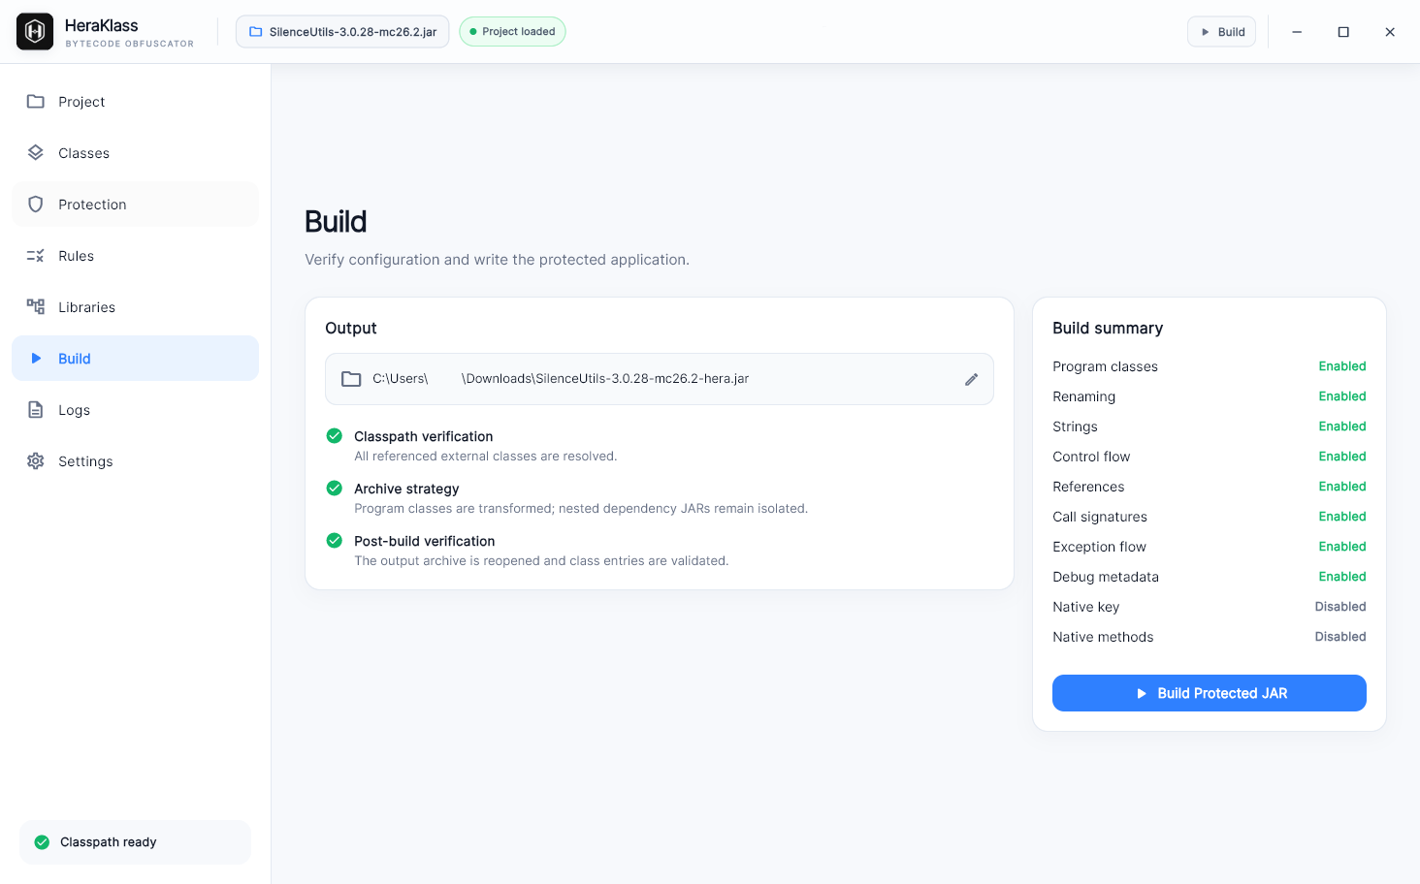Edit the output path with pencil icon
The width and height of the screenshot is (1420, 884).
click(x=971, y=379)
